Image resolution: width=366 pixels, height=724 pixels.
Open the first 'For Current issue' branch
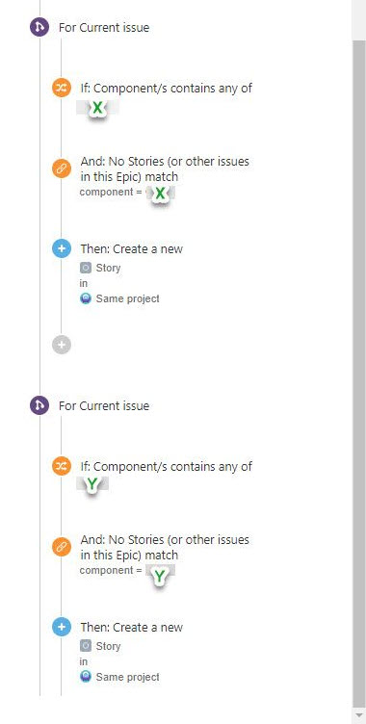click(x=104, y=28)
